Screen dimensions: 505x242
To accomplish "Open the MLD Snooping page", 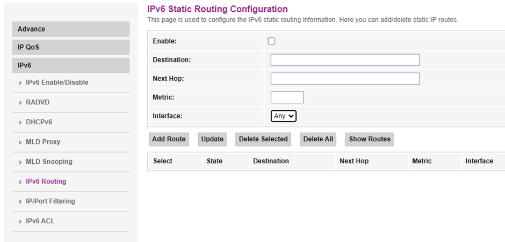I will point(49,162).
